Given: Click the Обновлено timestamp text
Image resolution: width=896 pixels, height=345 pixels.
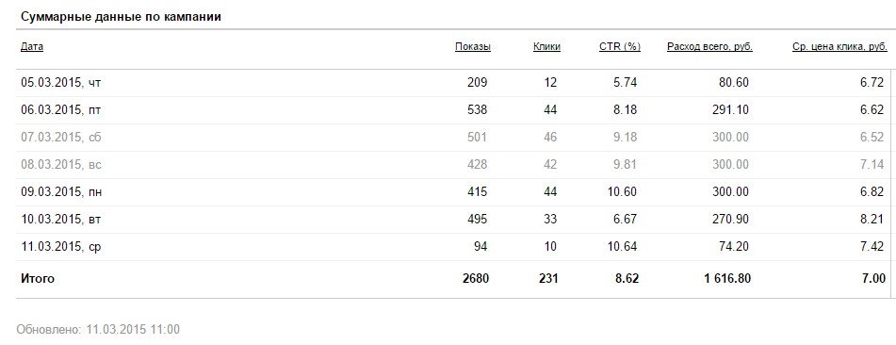Looking at the screenshot, I should (98, 330).
